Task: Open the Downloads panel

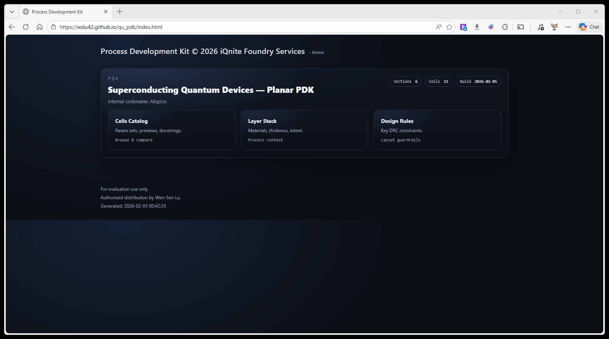Action: coord(477,27)
